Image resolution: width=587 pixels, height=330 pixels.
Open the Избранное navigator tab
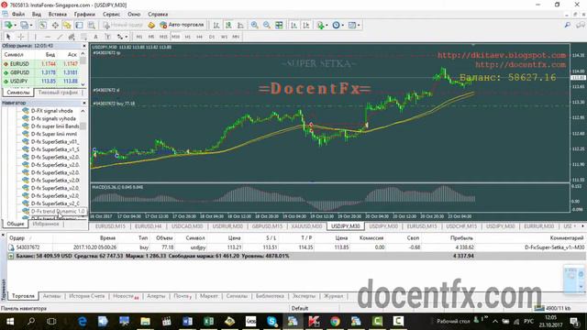pos(45,224)
